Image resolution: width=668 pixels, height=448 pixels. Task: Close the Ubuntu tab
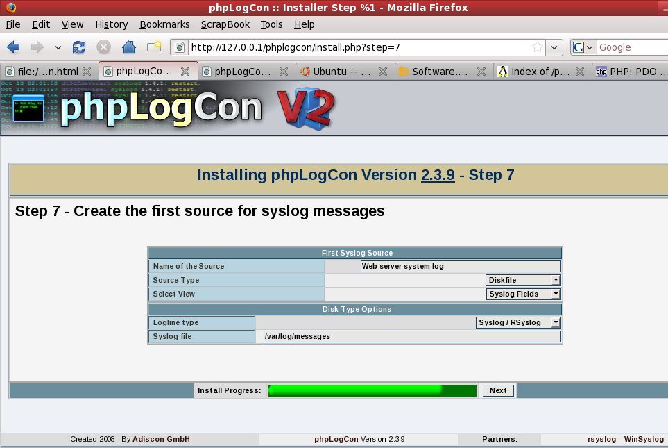pyautogui.click(x=383, y=72)
